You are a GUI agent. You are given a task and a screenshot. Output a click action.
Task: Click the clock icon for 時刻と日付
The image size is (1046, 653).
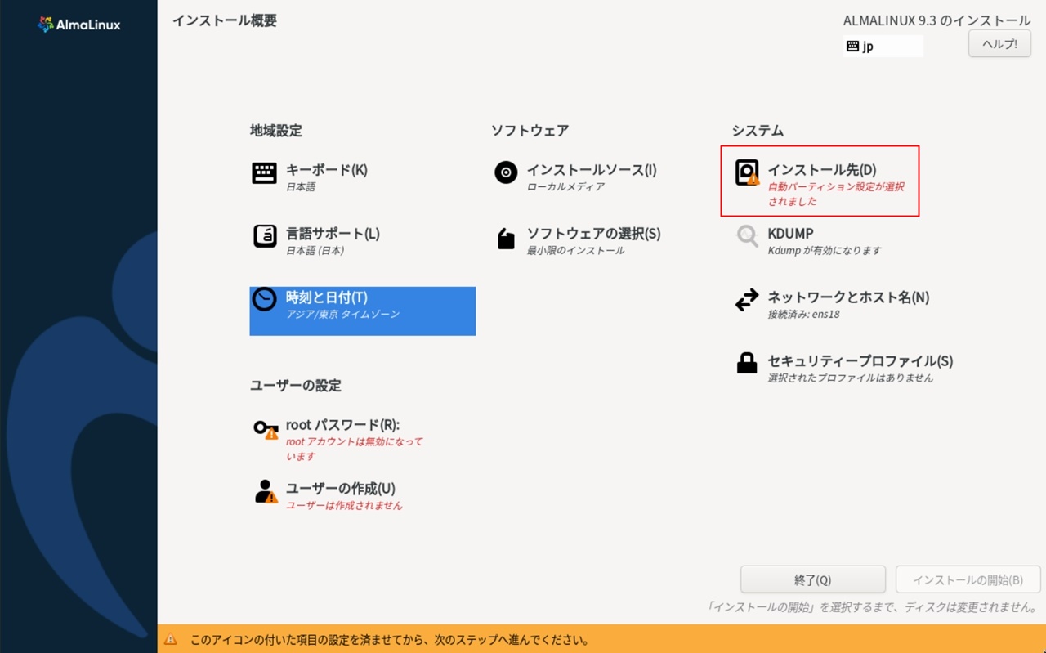coord(264,300)
